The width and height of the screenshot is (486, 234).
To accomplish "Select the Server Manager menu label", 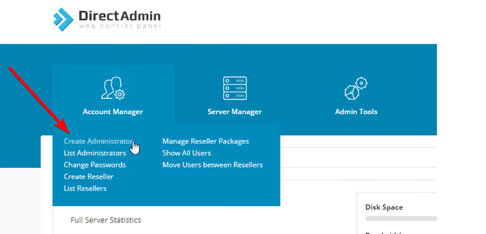I will coord(234,112).
